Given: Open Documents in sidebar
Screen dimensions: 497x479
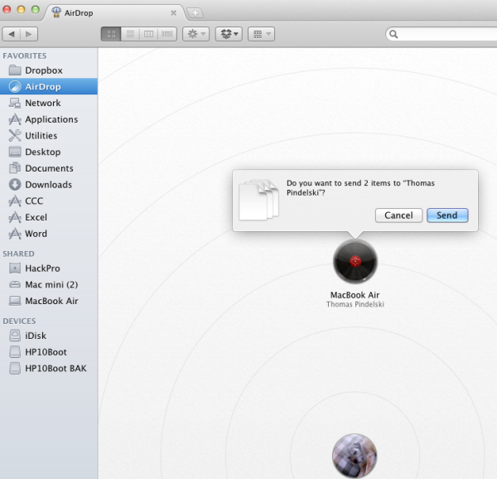Looking at the screenshot, I should click(49, 168).
